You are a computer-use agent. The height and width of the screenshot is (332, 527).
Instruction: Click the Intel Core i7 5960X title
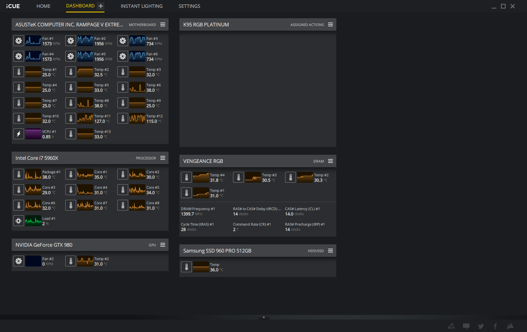[37, 158]
